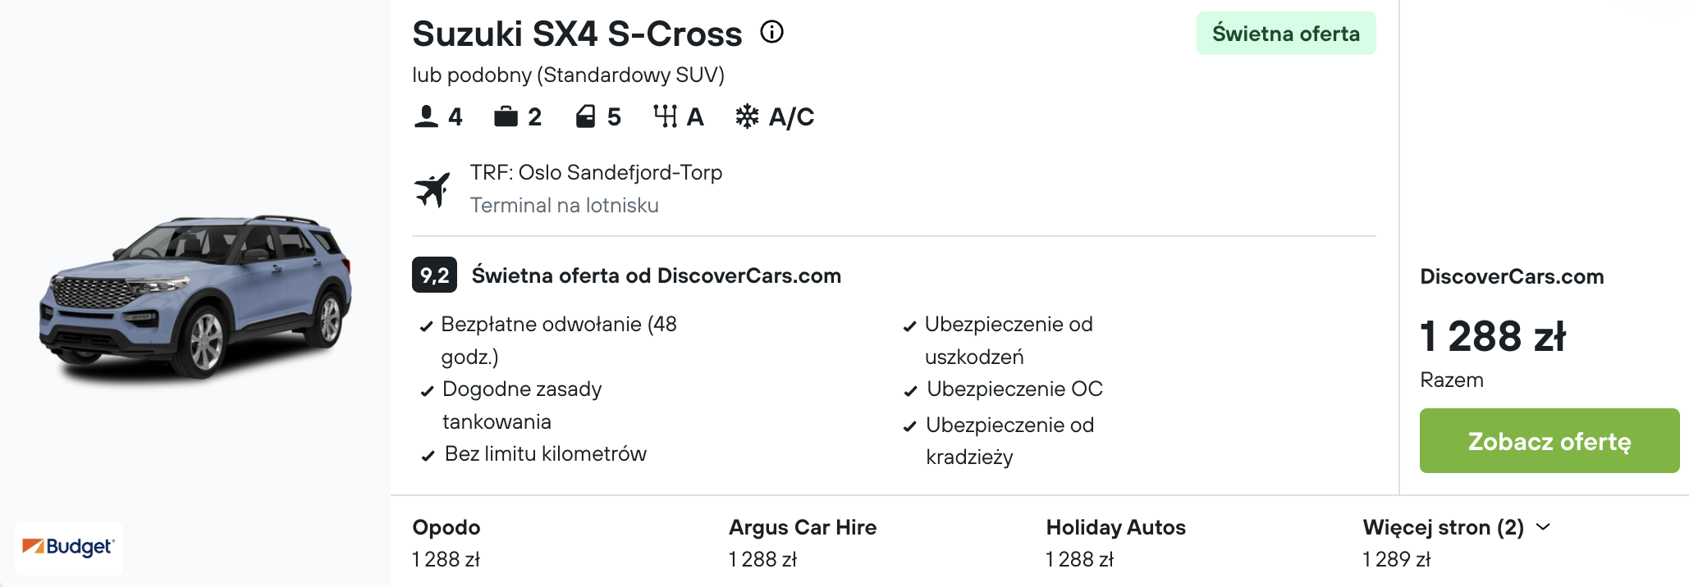This screenshot has width=1689, height=587.
Task: Open the Opodo 1 288 zł offer
Action: tap(446, 543)
